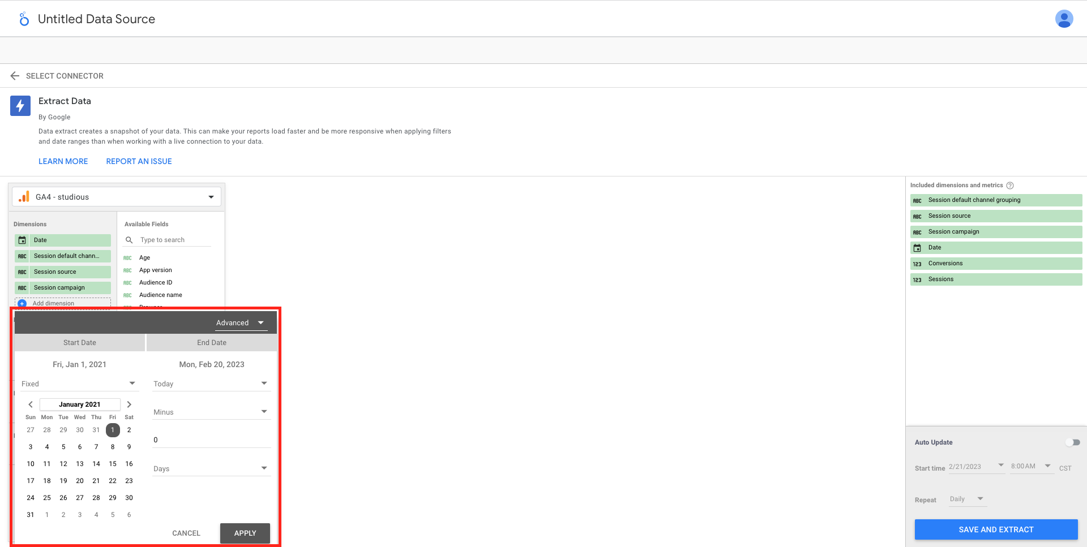Click the Looker Studio logo icon

click(x=24, y=19)
